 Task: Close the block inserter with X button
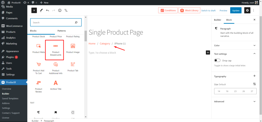[34, 10]
